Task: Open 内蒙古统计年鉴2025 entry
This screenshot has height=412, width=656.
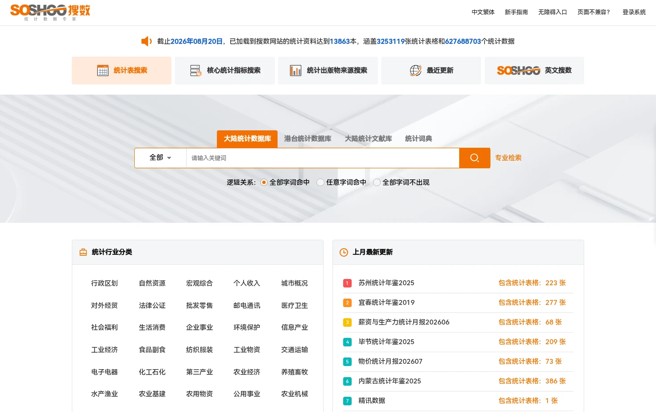Action: tap(390, 381)
